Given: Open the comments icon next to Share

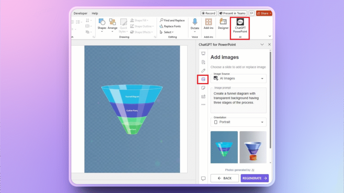Looking at the screenshot, I should 251,13.
